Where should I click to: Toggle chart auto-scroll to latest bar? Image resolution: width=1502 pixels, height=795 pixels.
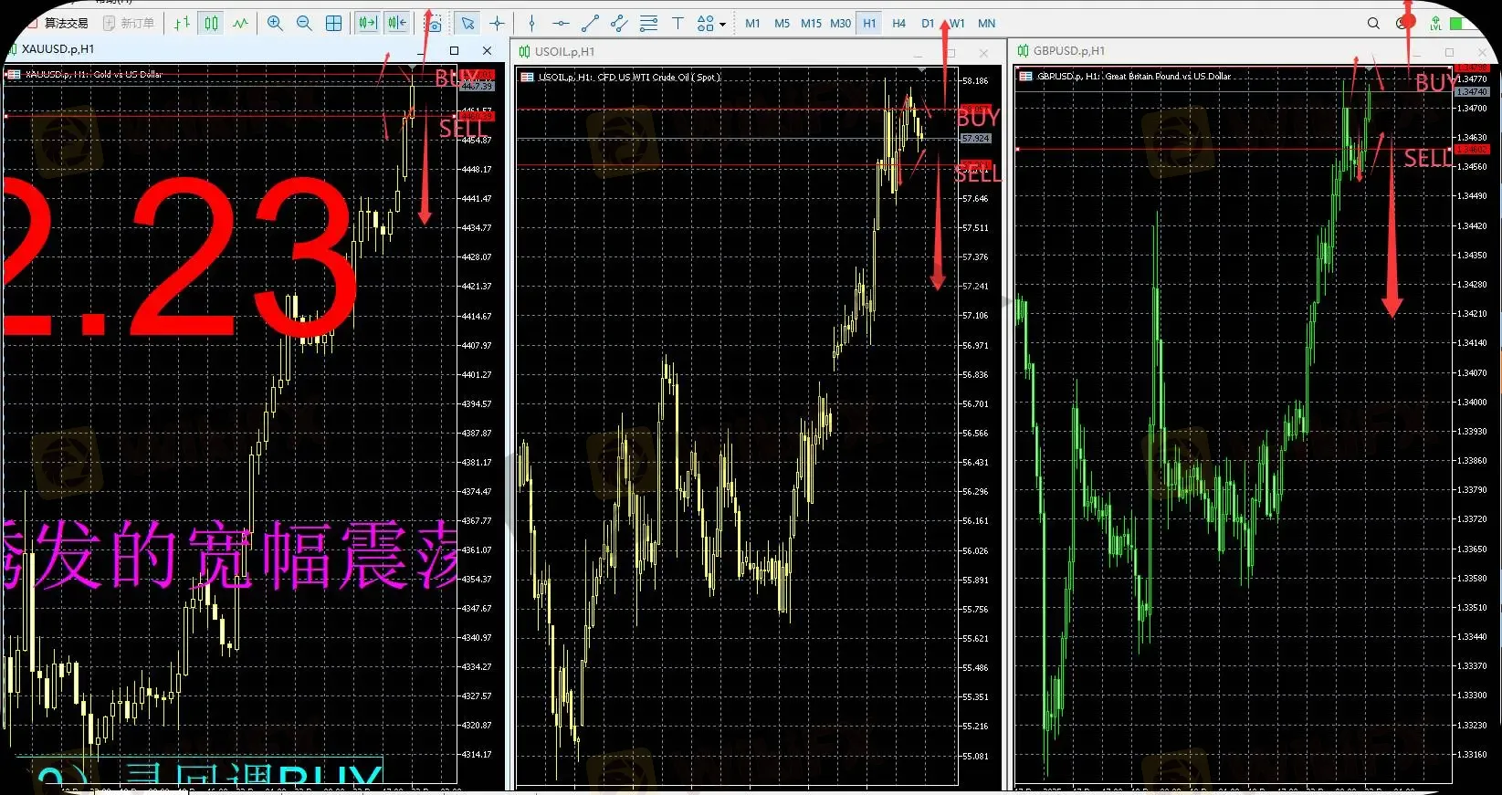[x=367, y=24]
